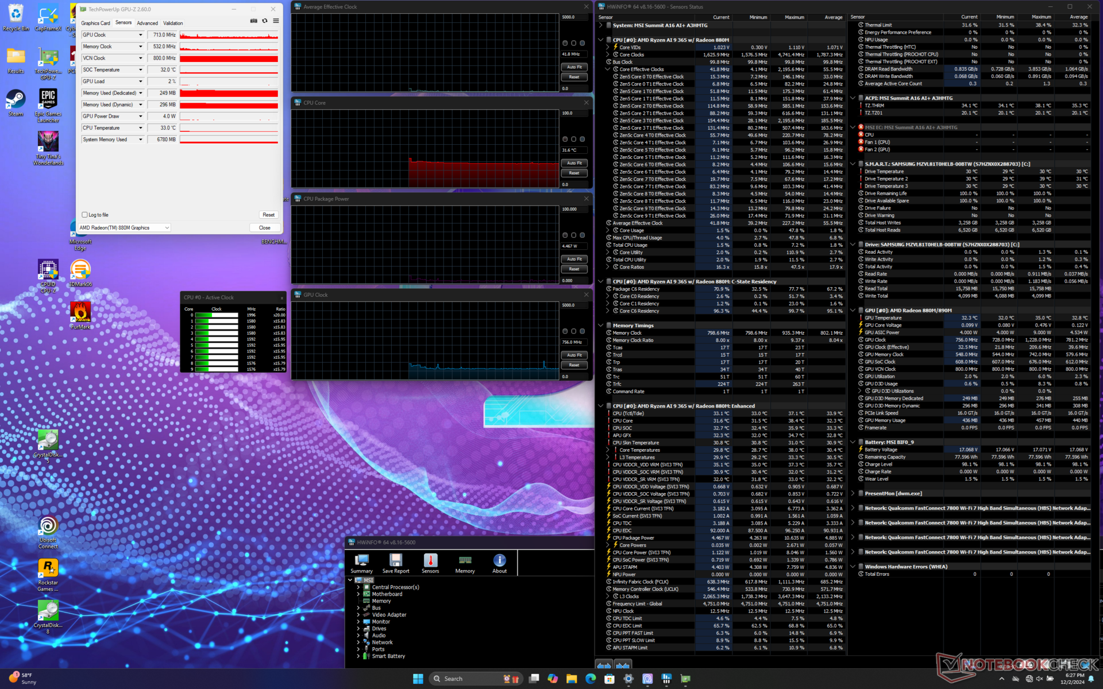1103x689 pixels.
Task: Click 5000.0 max value field in GPU Clock graph
Action: click(x=574, y=305)
